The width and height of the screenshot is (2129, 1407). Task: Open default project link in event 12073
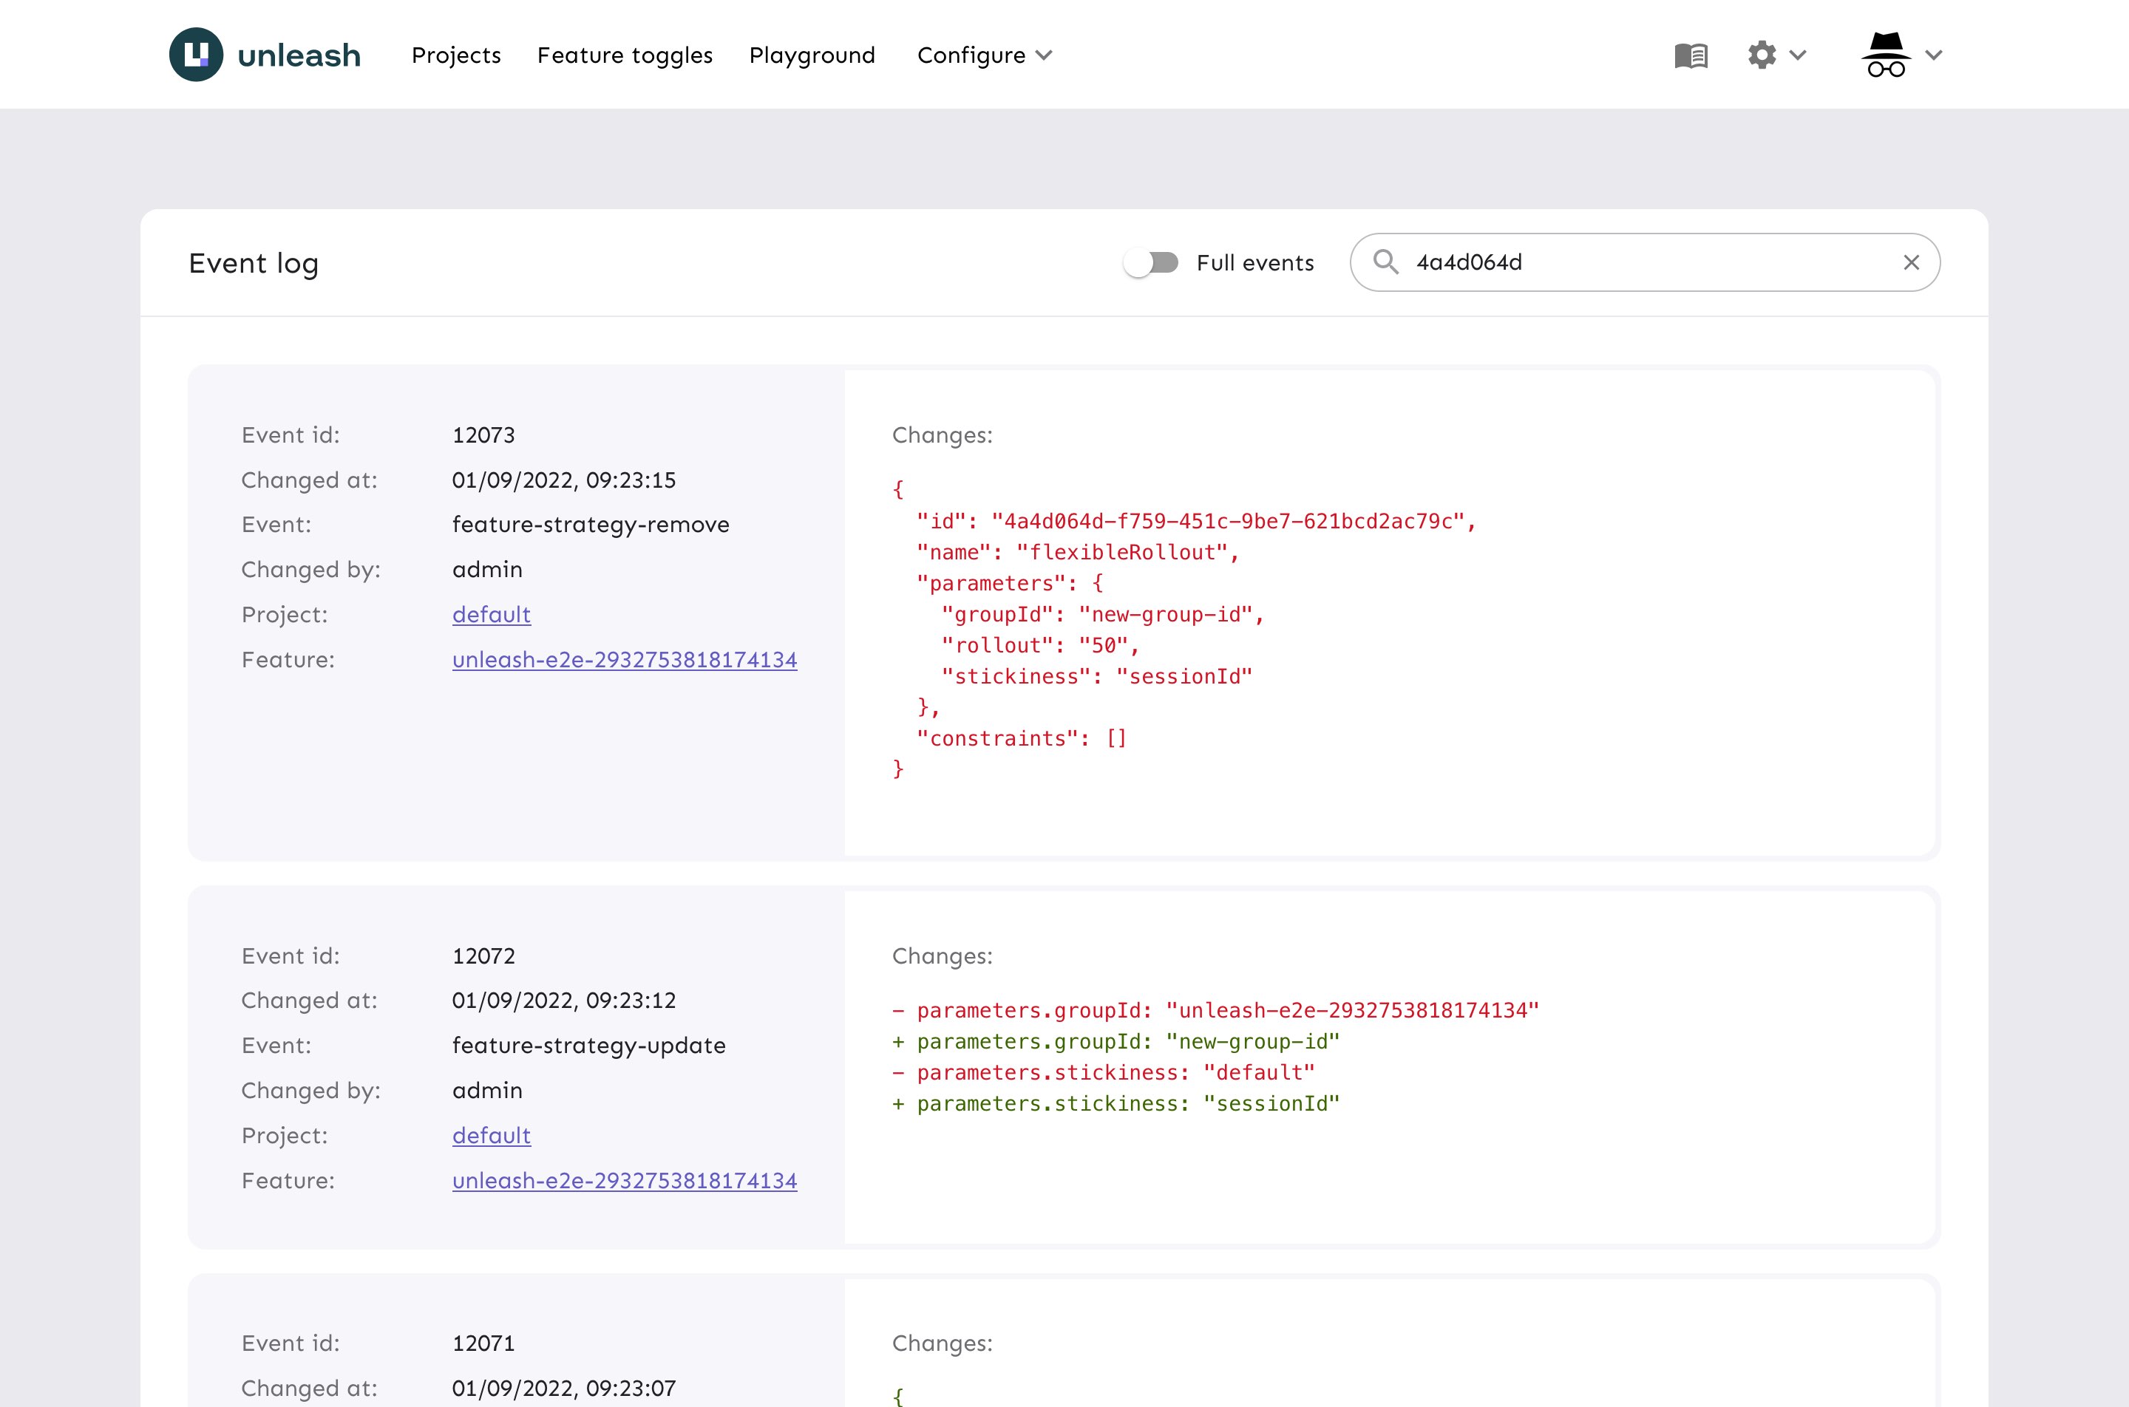click(x=492, y=615)
